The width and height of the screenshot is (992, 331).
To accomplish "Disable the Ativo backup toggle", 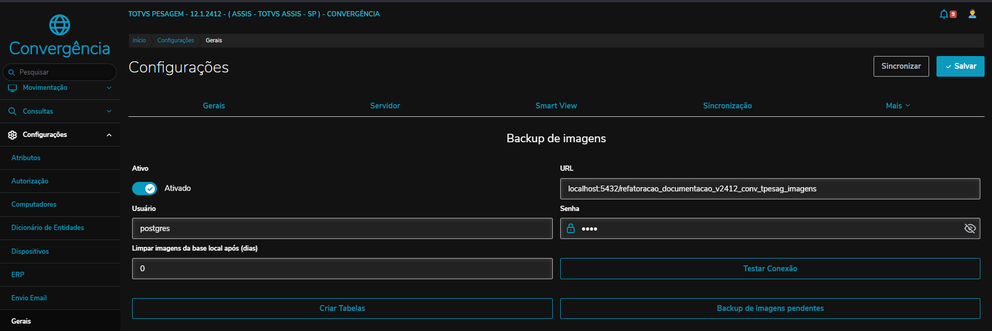I will click(144, 189).
